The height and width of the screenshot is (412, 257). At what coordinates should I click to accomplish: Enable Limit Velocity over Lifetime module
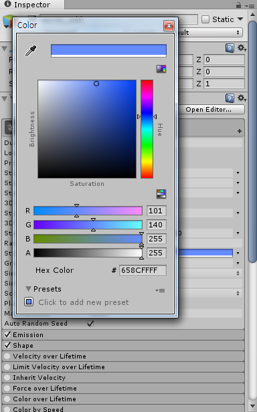[7, 367]
